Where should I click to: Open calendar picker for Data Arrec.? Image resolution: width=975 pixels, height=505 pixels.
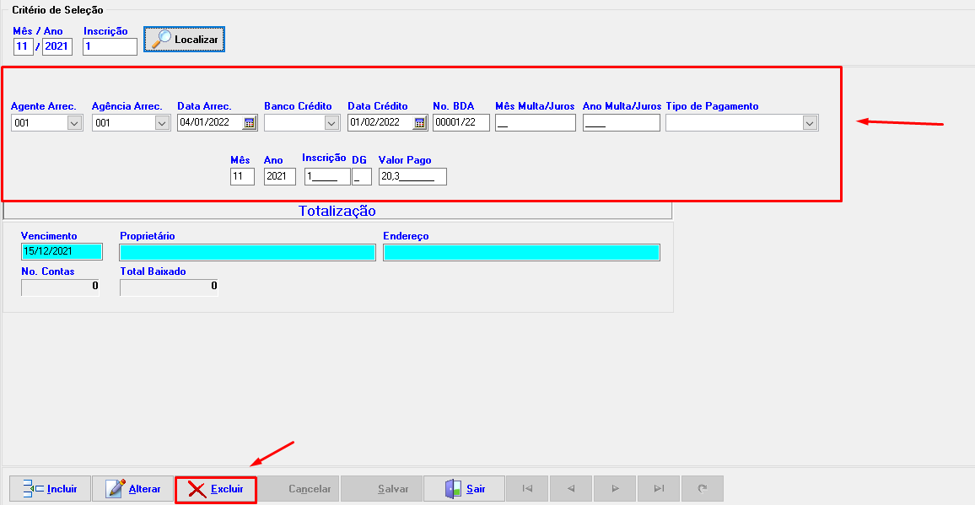point(249,123)
